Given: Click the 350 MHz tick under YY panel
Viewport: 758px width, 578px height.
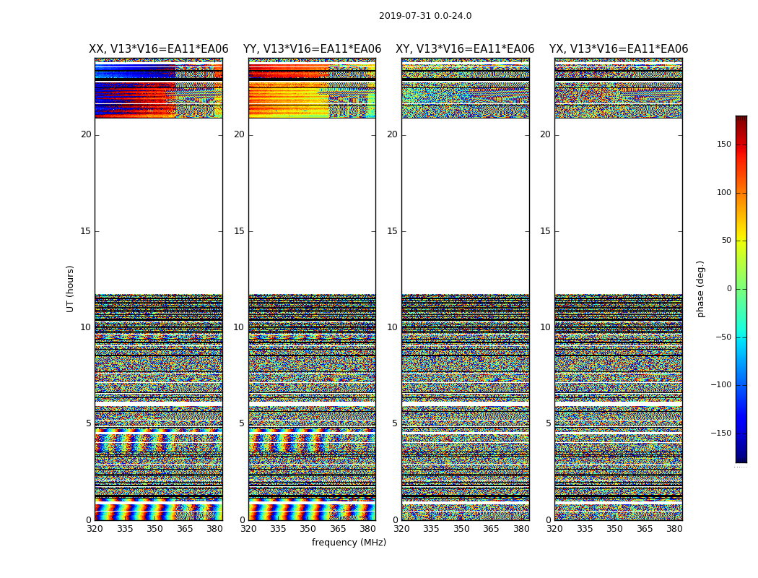Looking at the screenshot, I should [308, 529].
